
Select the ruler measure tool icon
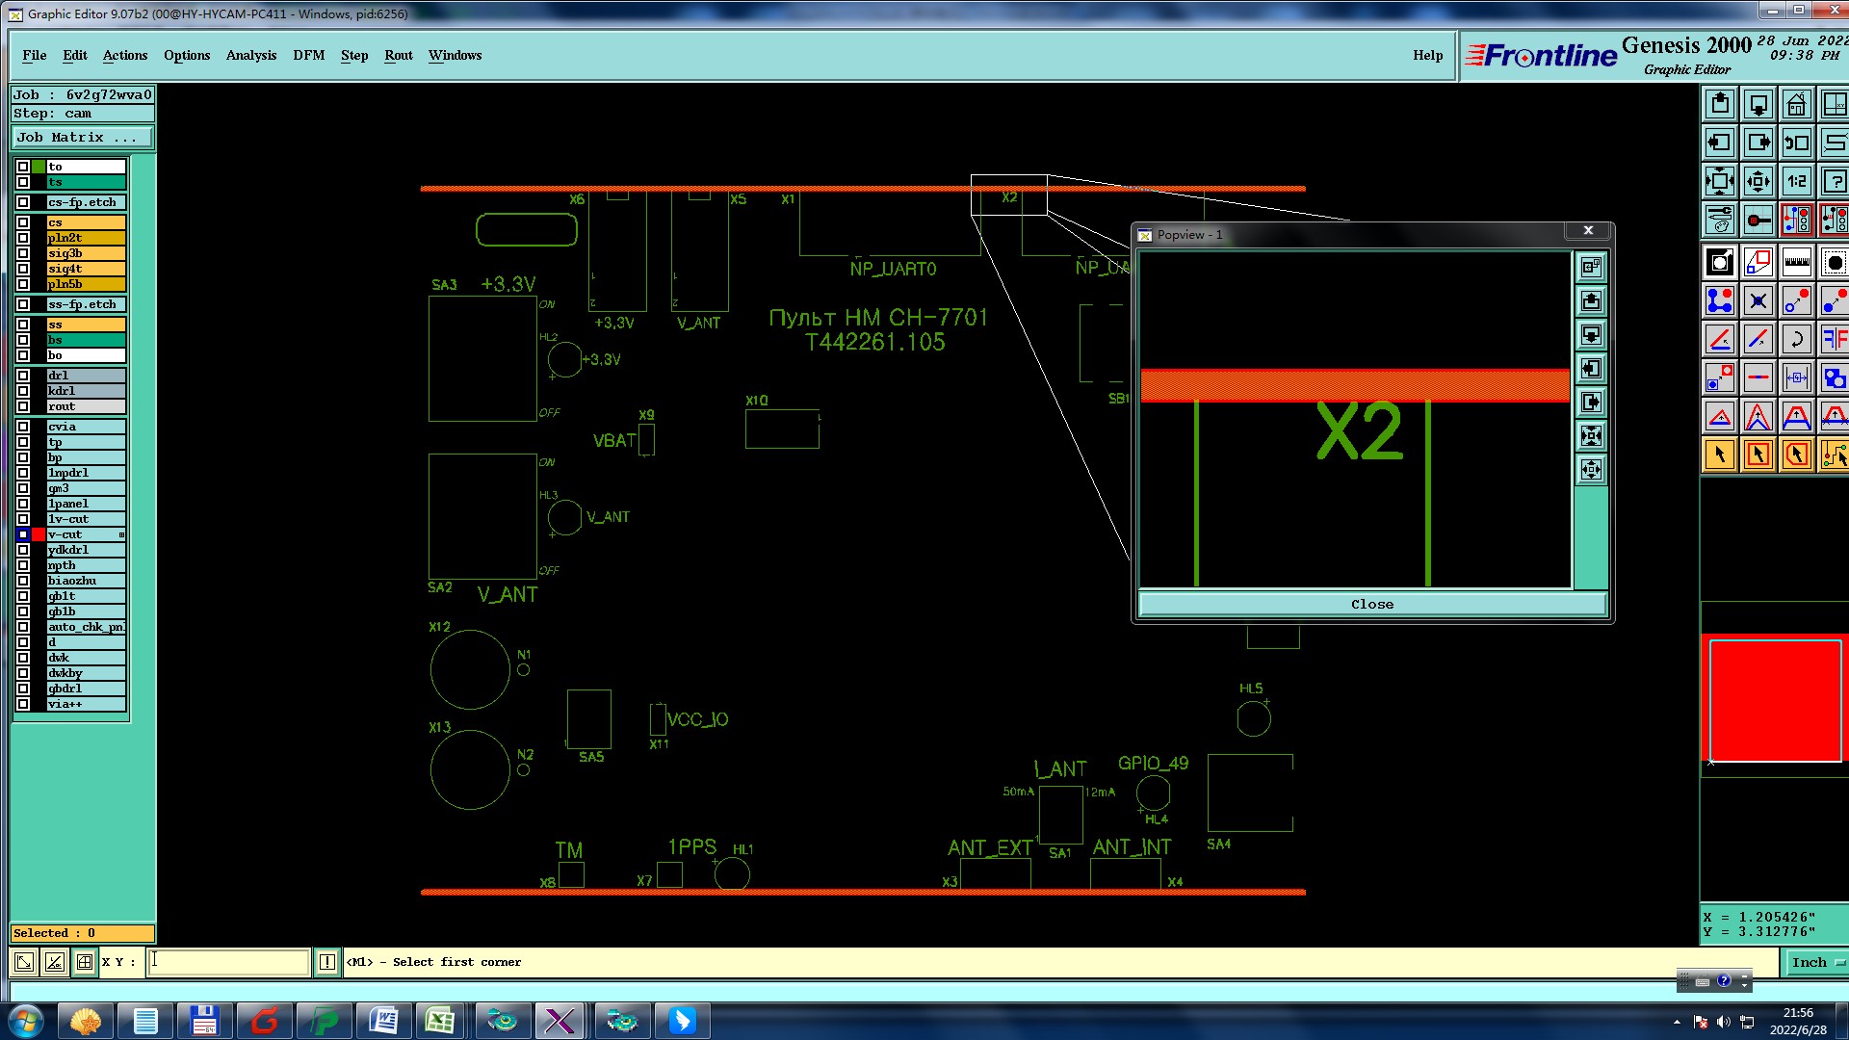tap(1797, 262)
